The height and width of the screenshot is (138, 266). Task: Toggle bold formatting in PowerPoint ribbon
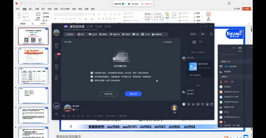tap(55, 19)
